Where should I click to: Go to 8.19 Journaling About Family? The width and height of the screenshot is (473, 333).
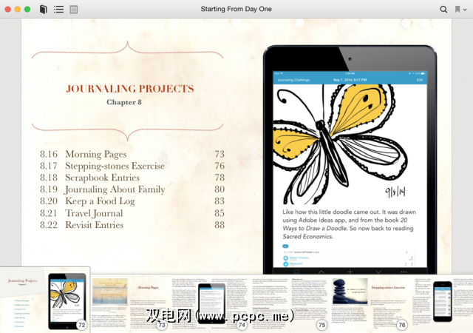click(132, 189)
